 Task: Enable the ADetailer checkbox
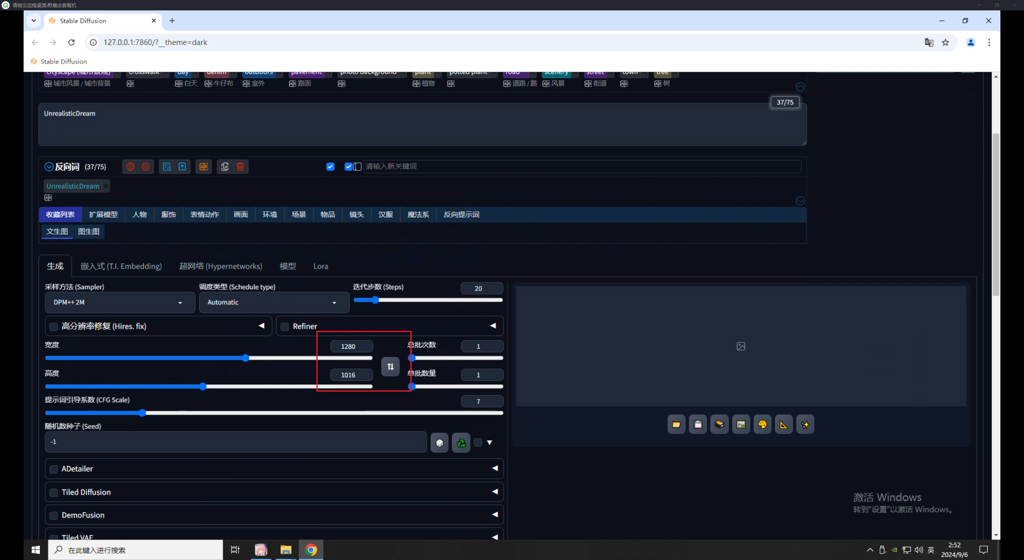point(54,469)
